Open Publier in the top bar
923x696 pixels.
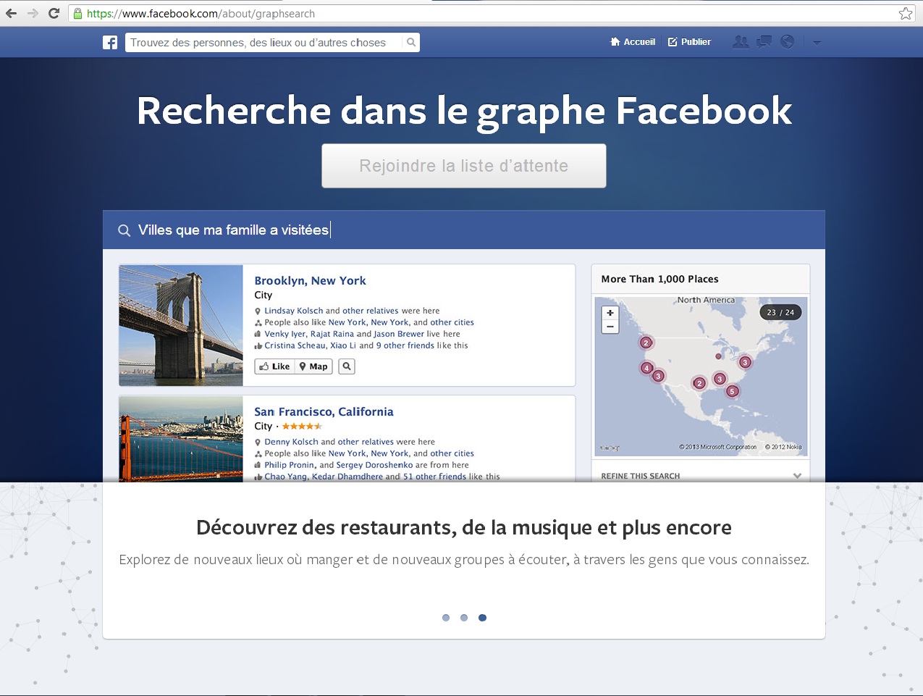coord(689,42)
